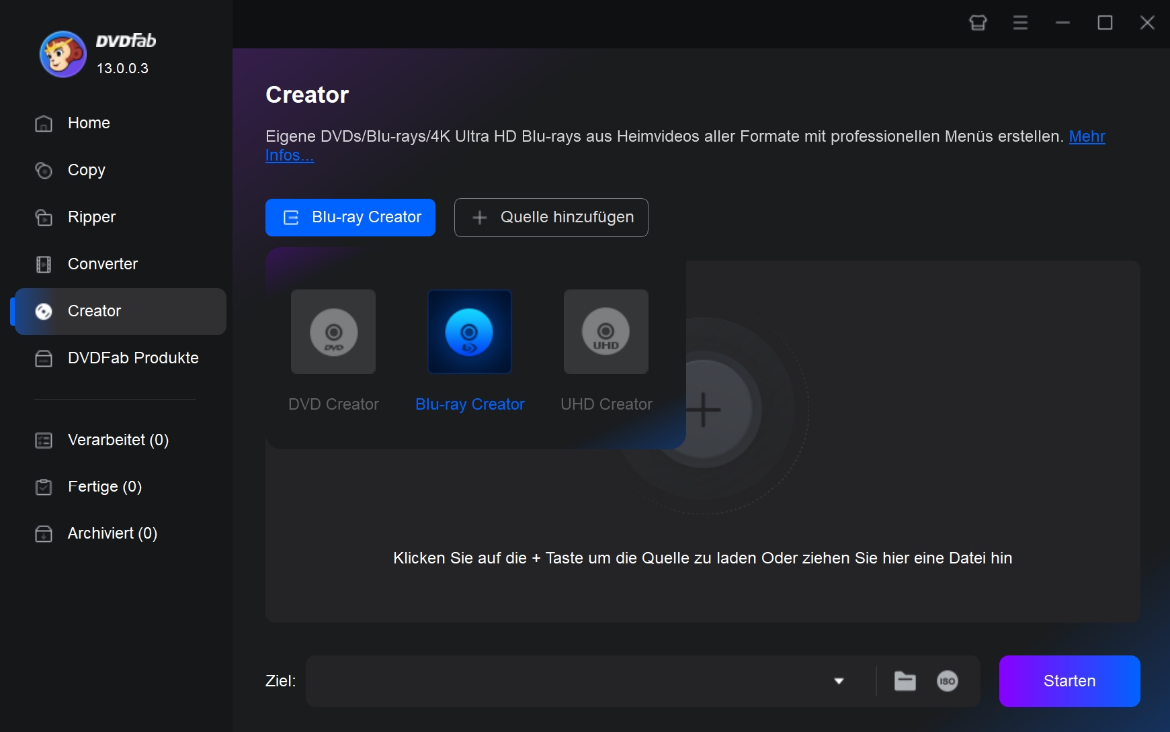Image resolution: width=1170 pixels, height=732 pixels.
Task: Select Creator in the sidebar
Action: coord(120,312)
